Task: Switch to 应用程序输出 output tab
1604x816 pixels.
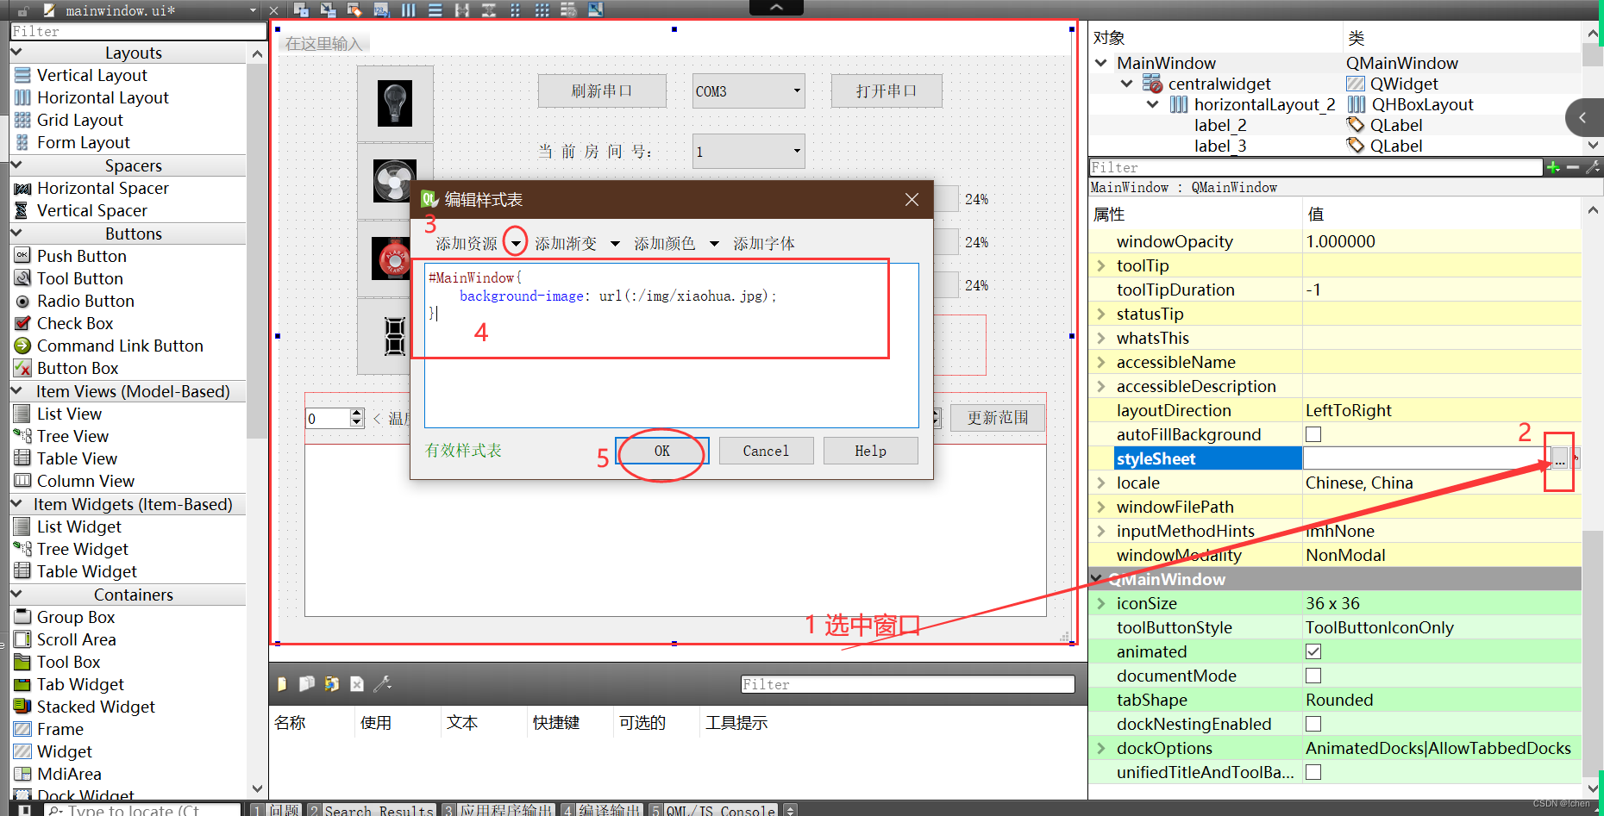Action: point(498,809)
